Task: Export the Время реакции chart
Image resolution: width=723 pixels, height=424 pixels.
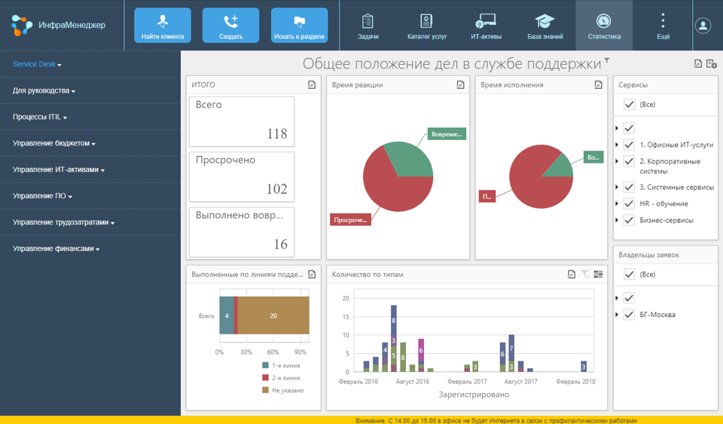Action: [x=460, y=85]
